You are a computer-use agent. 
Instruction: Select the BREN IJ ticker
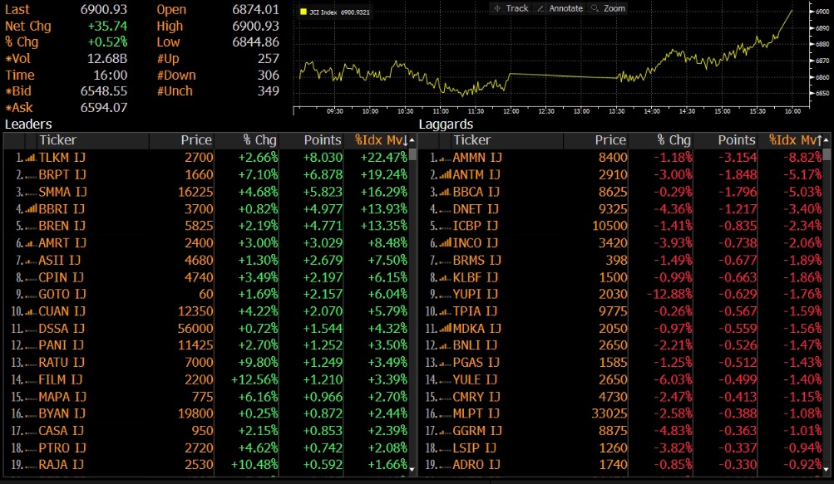(x=62, y=226)
